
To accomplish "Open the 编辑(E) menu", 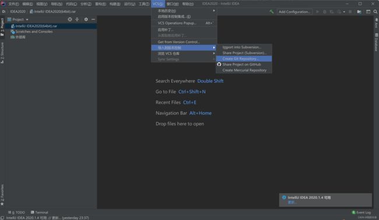I will point(27,4).
